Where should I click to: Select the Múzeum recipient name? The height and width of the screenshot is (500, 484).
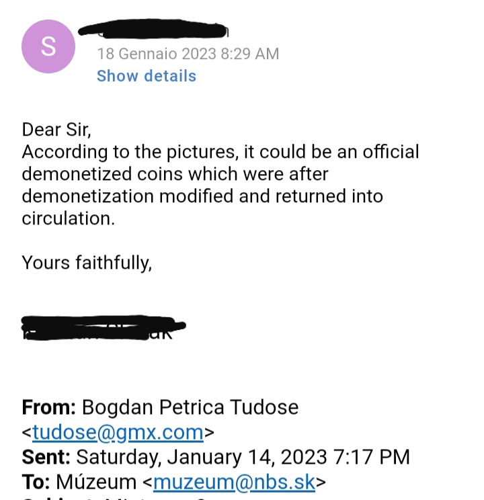(96, 481)
